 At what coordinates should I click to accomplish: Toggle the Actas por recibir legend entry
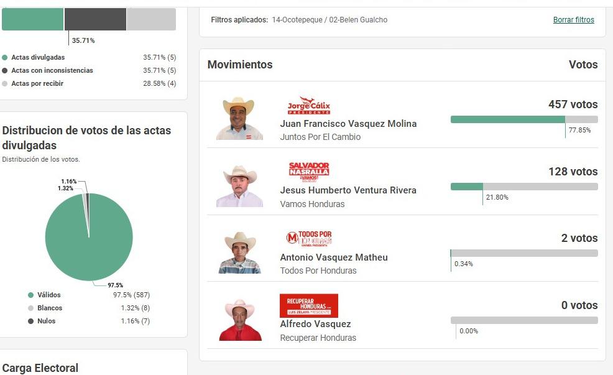click(34, 83)
